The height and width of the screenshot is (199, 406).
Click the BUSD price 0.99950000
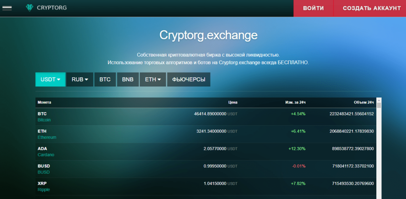pos(215,166)
